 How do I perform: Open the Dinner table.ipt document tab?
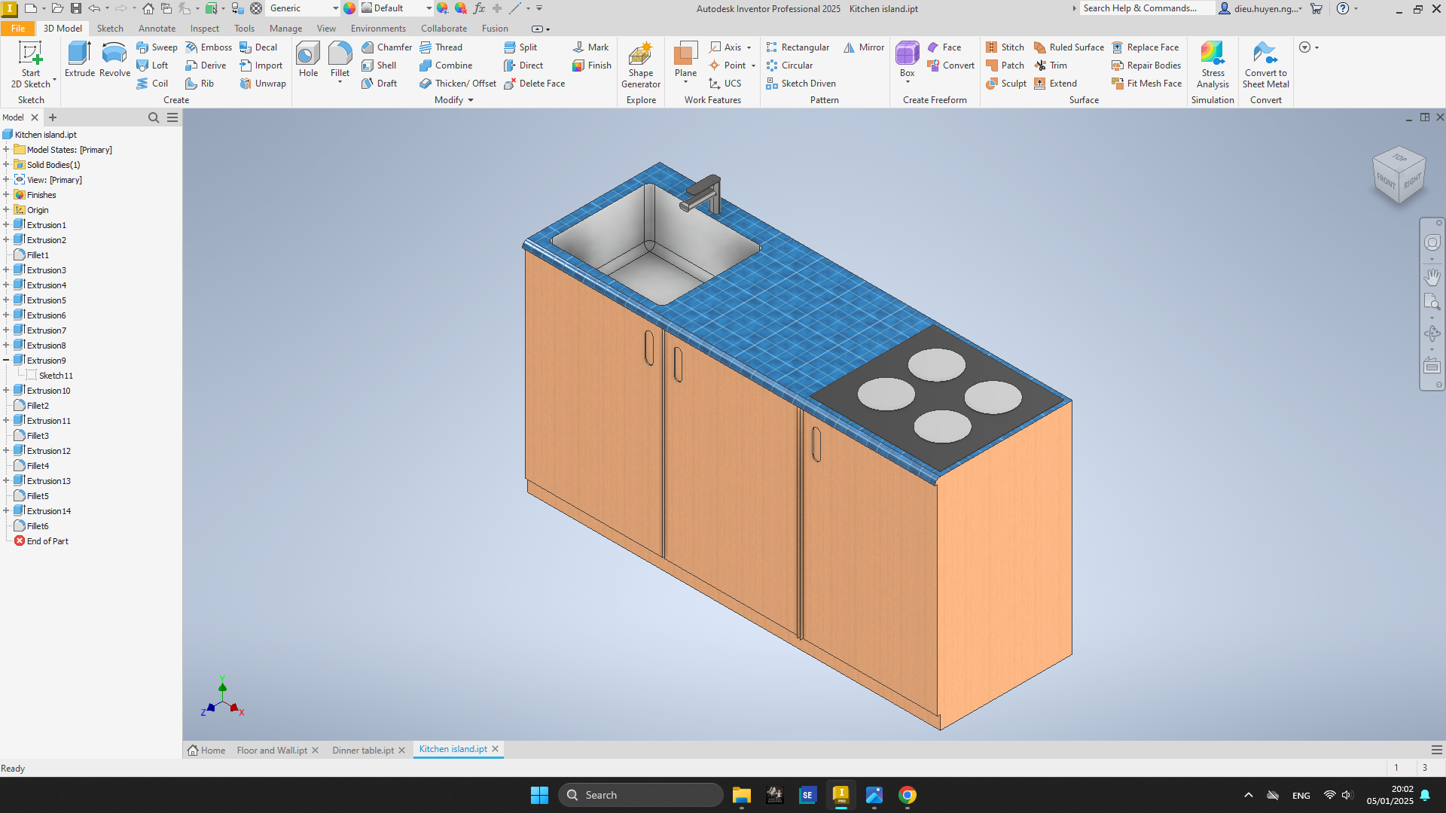pyautogui.click(x=363, y=751)
